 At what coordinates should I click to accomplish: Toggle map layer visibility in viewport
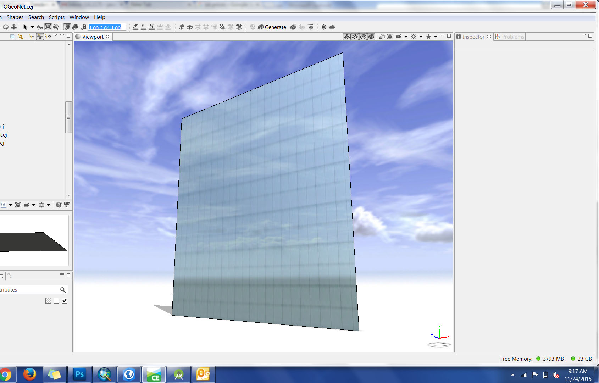coord(347,37)
